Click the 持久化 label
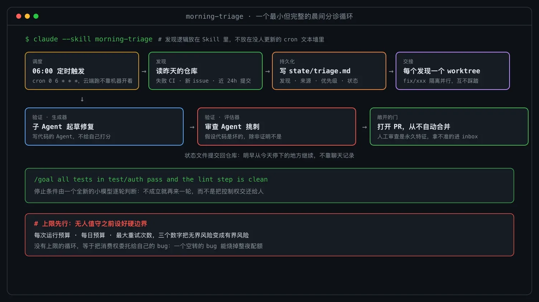 [287, 61]
